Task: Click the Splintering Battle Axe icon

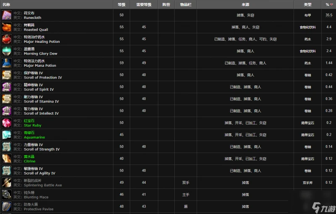Action: pyautogui.click(x=7, y=183)
